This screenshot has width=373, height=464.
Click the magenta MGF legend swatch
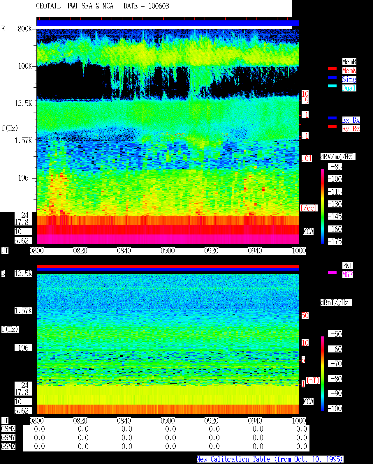(332, 272)
